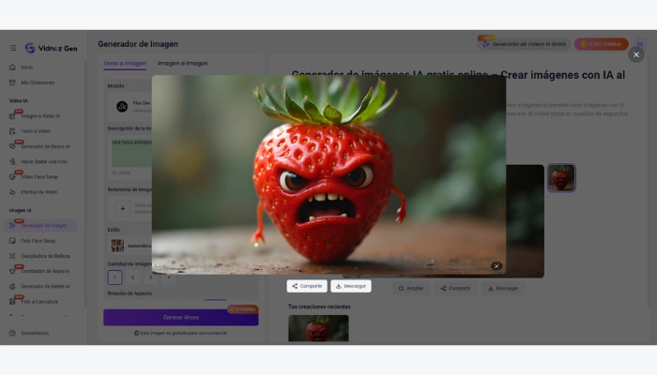Click the enlarged angry strawberry image

click(328, 175)
